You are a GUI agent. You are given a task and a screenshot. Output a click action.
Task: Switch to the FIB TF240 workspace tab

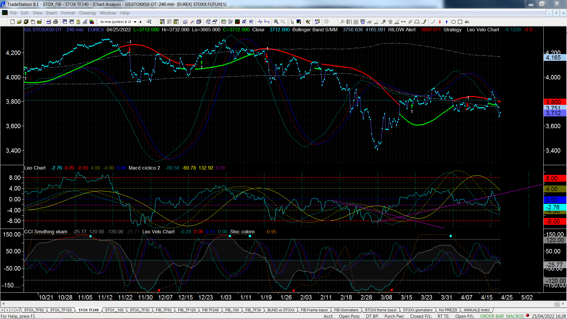click(x=210, y=310)
